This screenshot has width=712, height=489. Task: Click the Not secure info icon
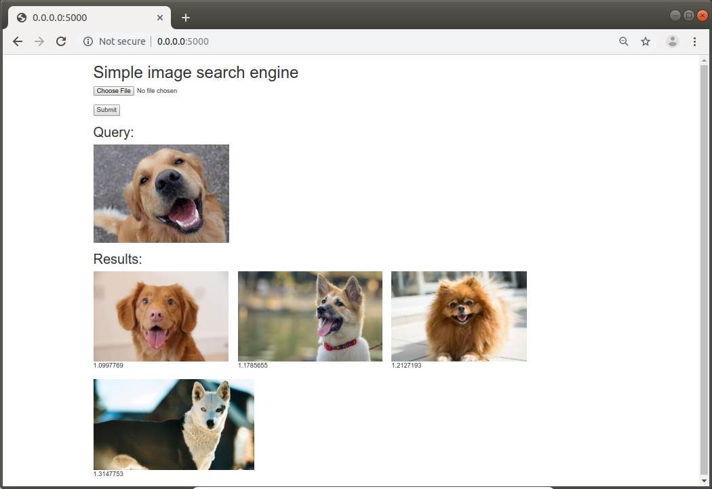[x=88, y=41]
